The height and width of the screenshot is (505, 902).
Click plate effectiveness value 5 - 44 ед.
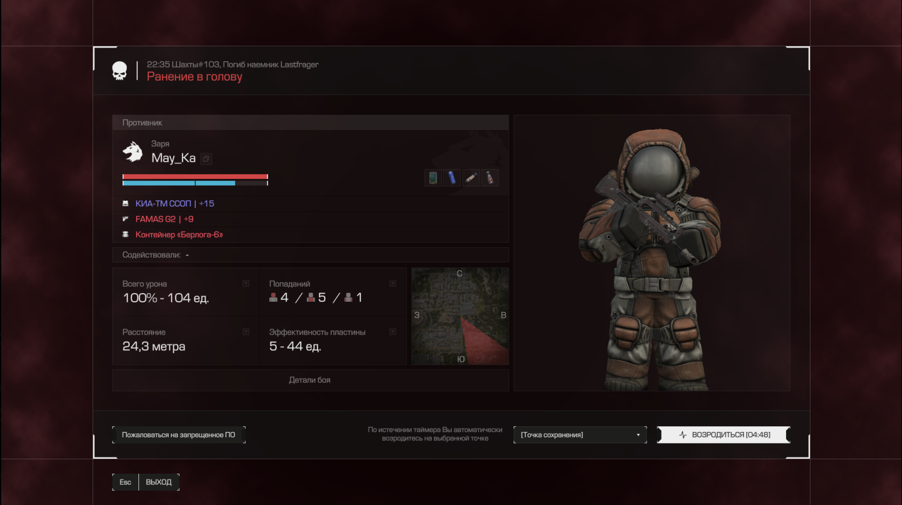tap(295, 346)
